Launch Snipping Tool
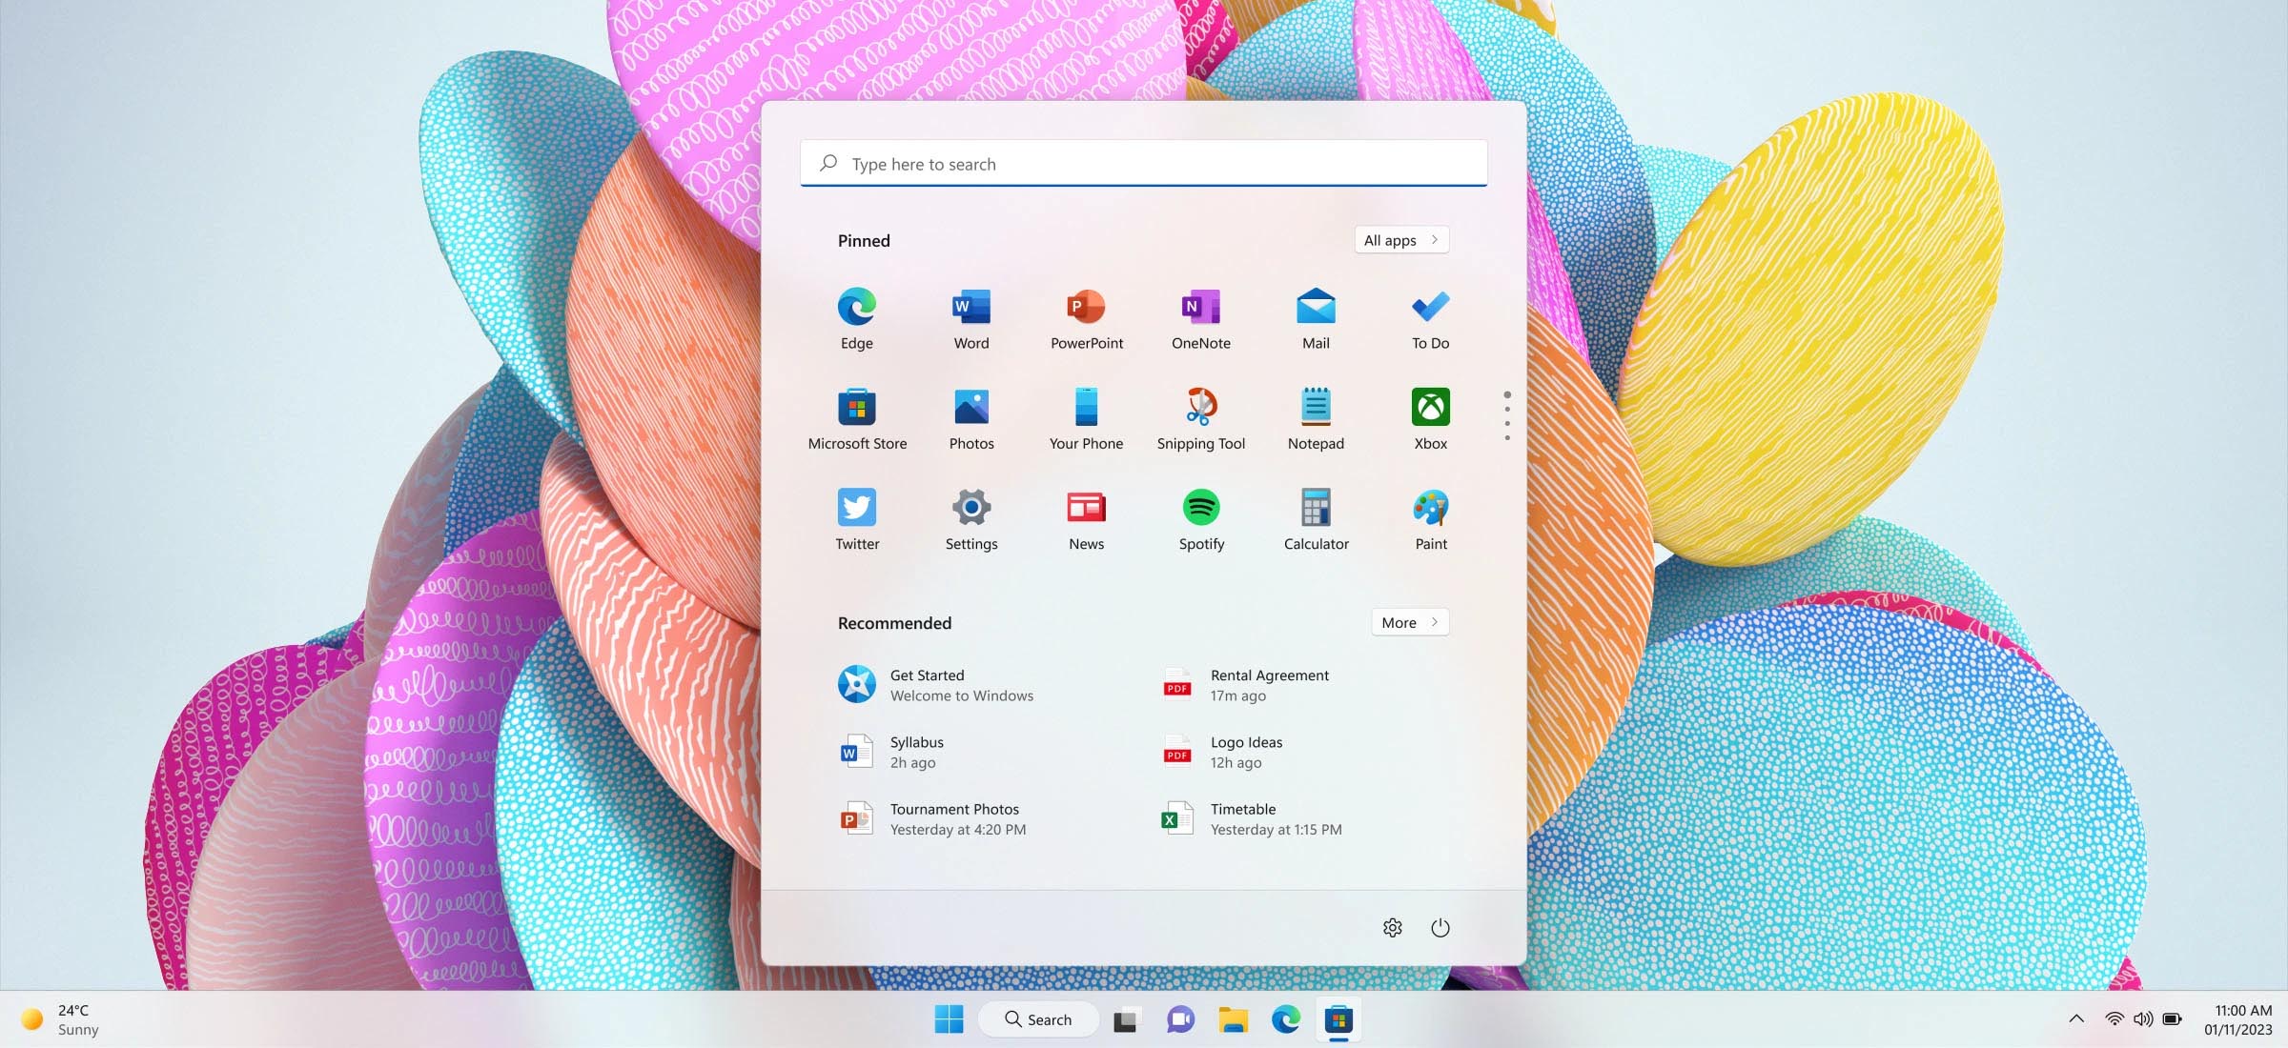This screenshot has width=2288, height=1048. [1200, 419]
